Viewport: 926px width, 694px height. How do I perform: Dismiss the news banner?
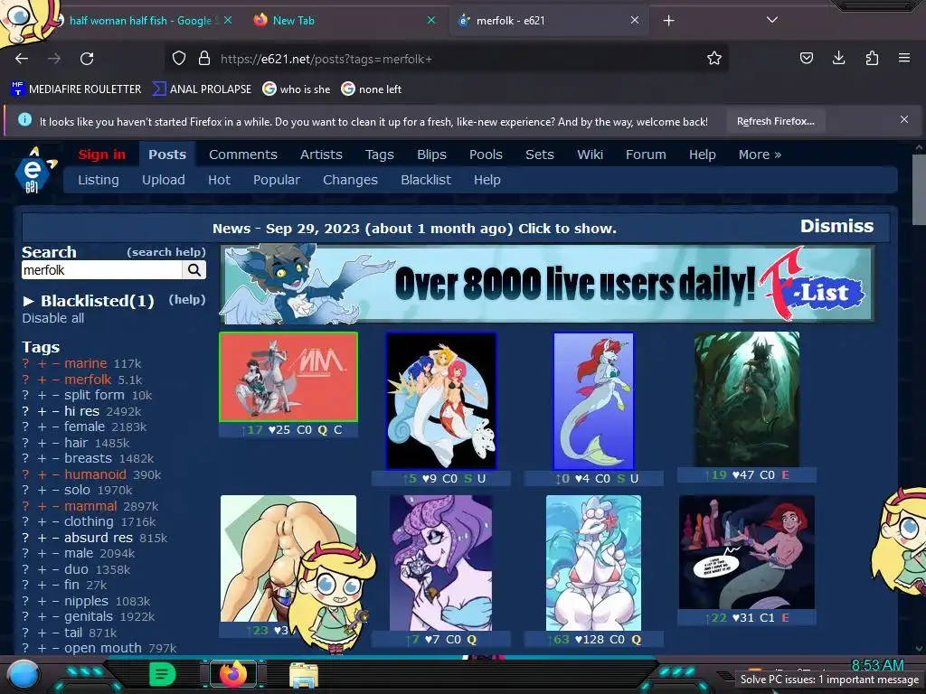click(x=836, y=226)
